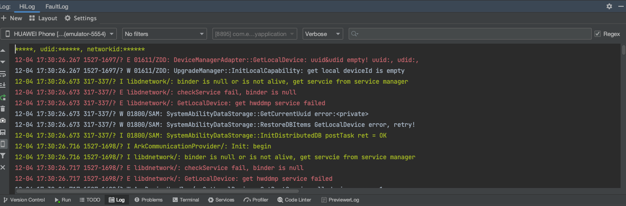Add a new log window with New
This screenshot has height=206, width=626.
point(12,18)
